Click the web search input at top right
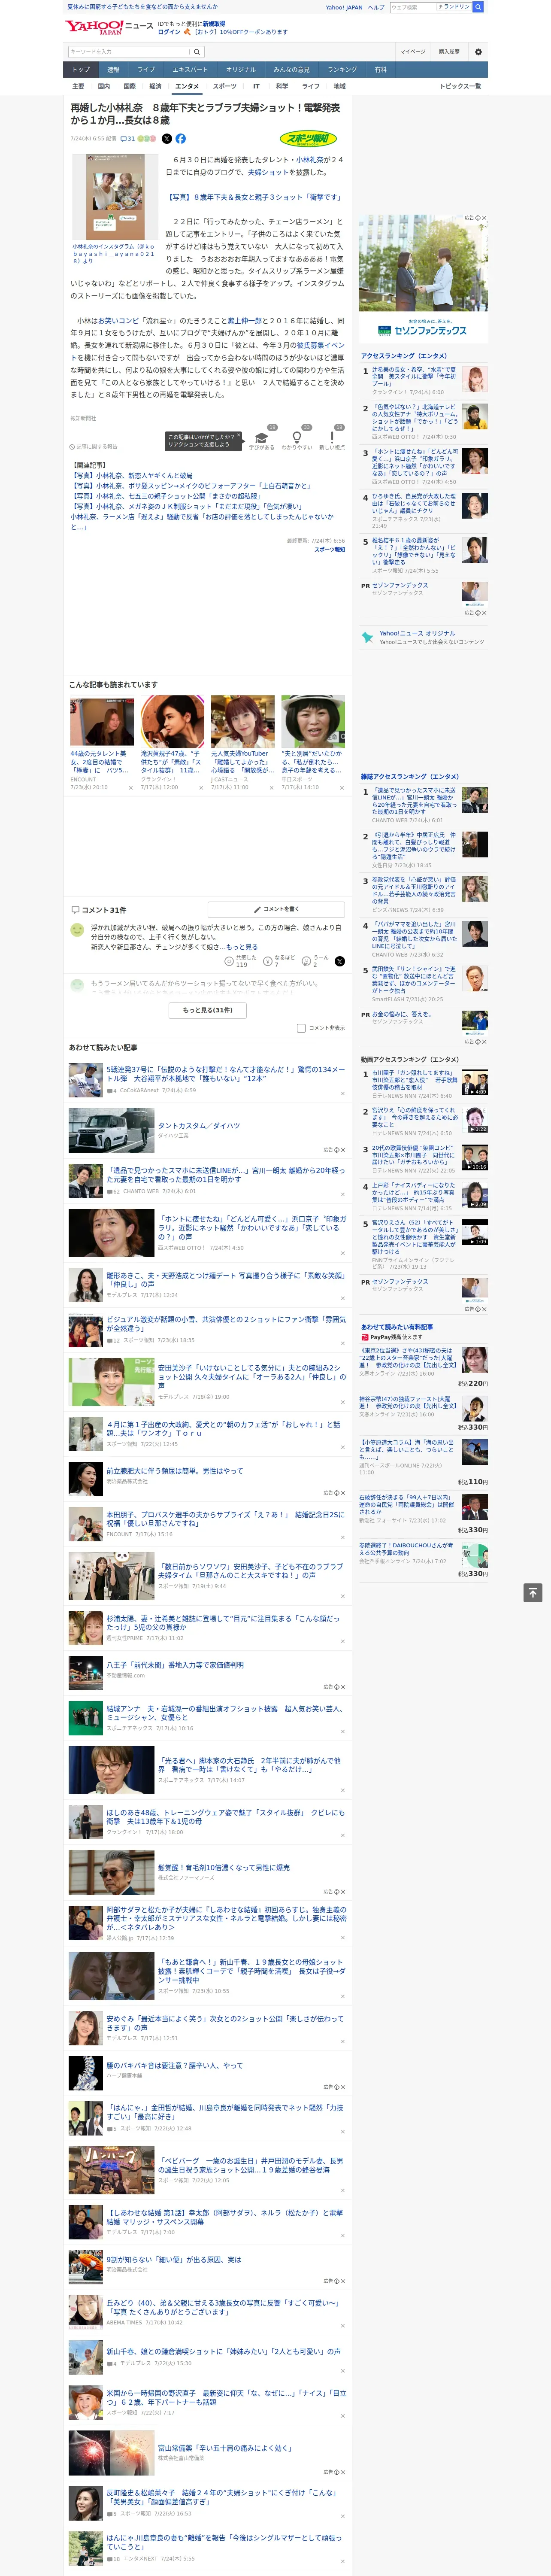551x2576 pixels. [412, 7]
